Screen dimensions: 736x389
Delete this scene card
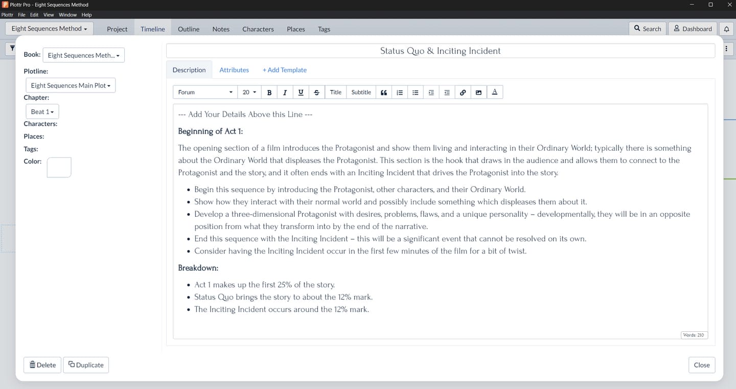tap(42, 365)
